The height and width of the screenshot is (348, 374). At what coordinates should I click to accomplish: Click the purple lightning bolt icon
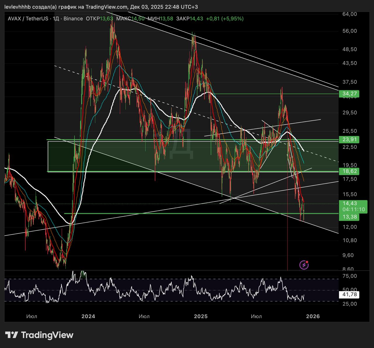click(x=304, y=265)
